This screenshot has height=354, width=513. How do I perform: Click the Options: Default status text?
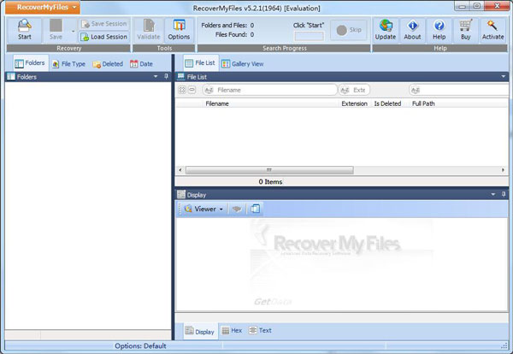tap(140, 346)
